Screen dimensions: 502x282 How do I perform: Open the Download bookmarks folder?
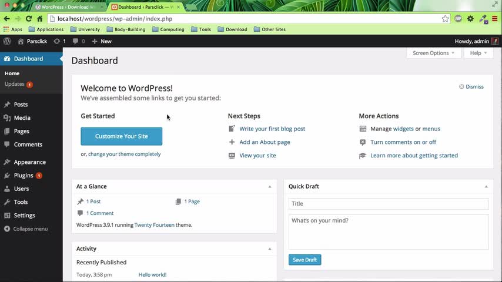[232, 29]
